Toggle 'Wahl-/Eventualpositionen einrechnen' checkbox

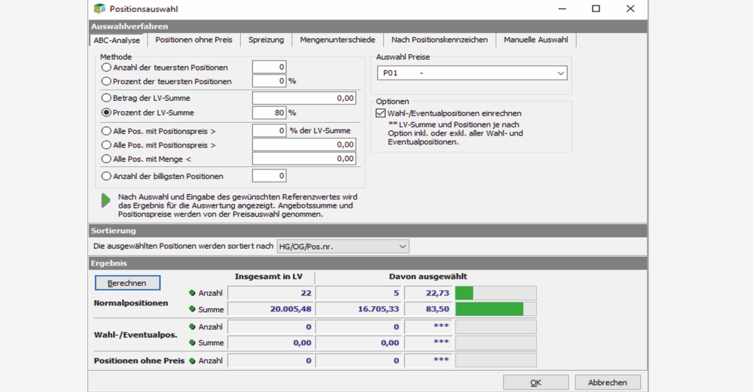pos(380,113)
